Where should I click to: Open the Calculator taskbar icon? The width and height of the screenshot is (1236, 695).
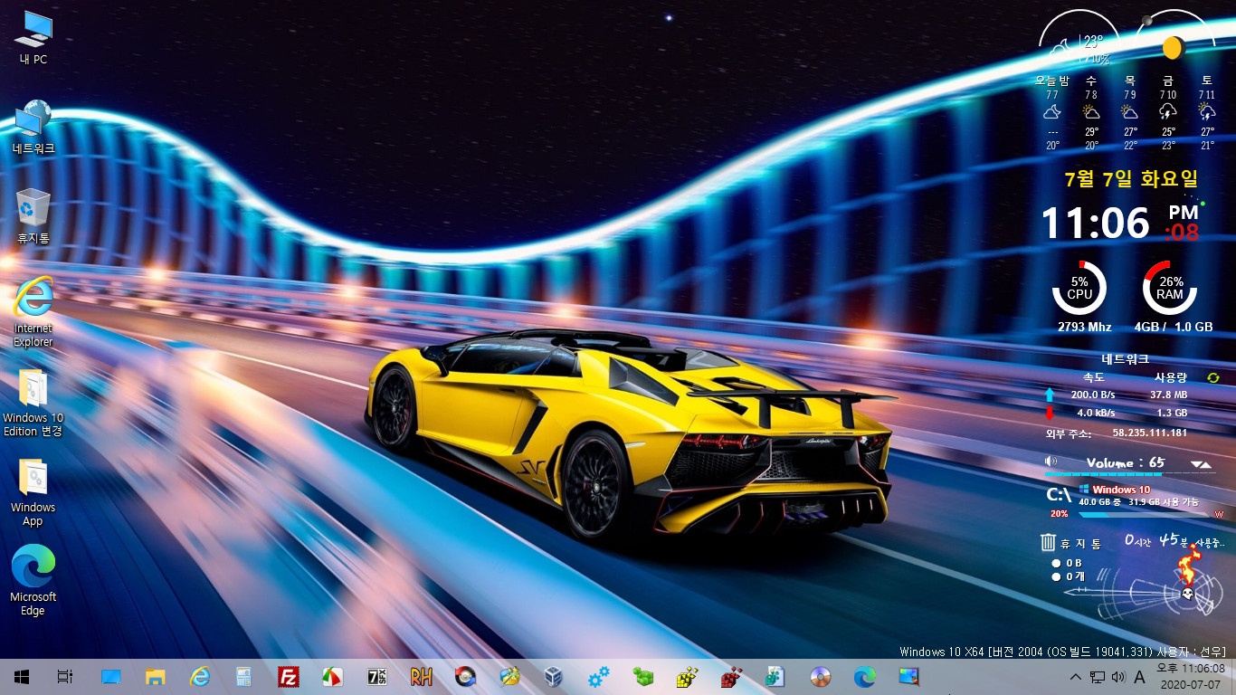click(243, 676)
